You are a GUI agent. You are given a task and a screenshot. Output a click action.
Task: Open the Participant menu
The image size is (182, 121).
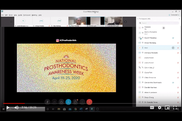27,15
